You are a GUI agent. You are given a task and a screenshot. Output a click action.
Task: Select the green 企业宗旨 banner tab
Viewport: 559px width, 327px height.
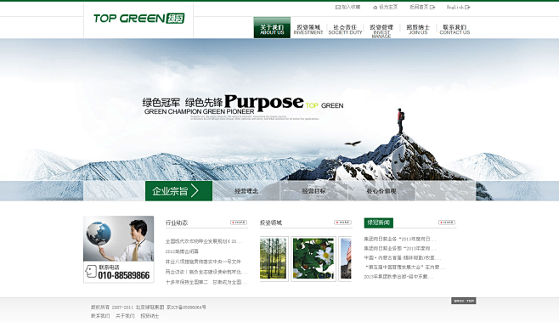click(x=178, y=191)
